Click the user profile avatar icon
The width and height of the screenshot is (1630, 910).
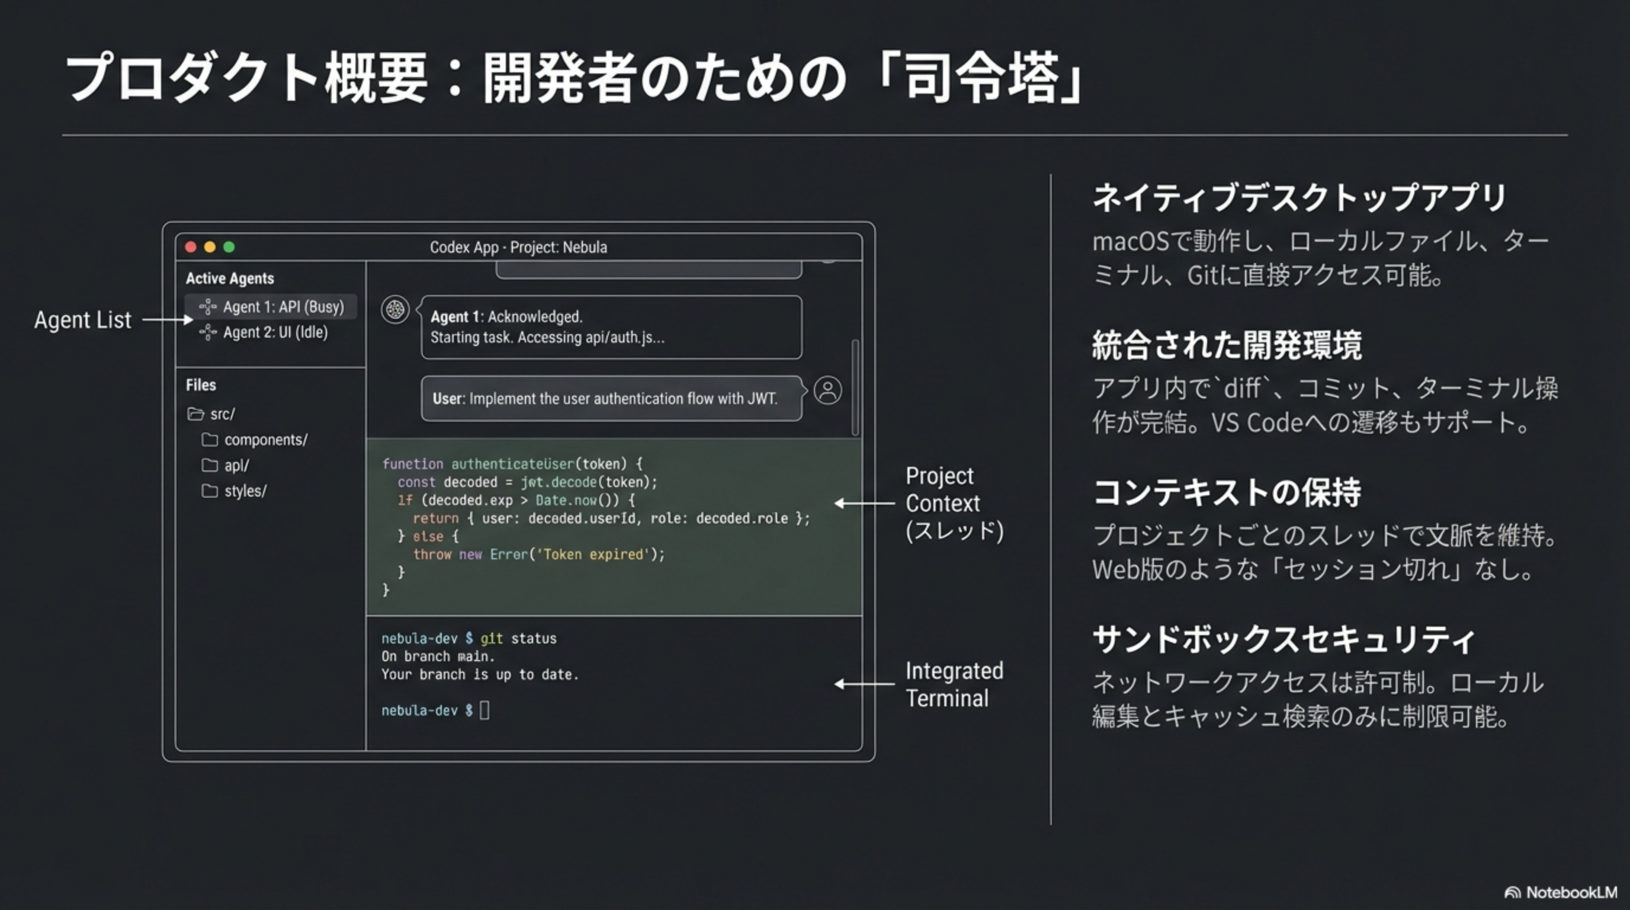tap(827, 390)
